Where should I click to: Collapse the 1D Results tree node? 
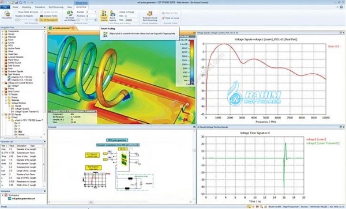[x=3, y=94]
